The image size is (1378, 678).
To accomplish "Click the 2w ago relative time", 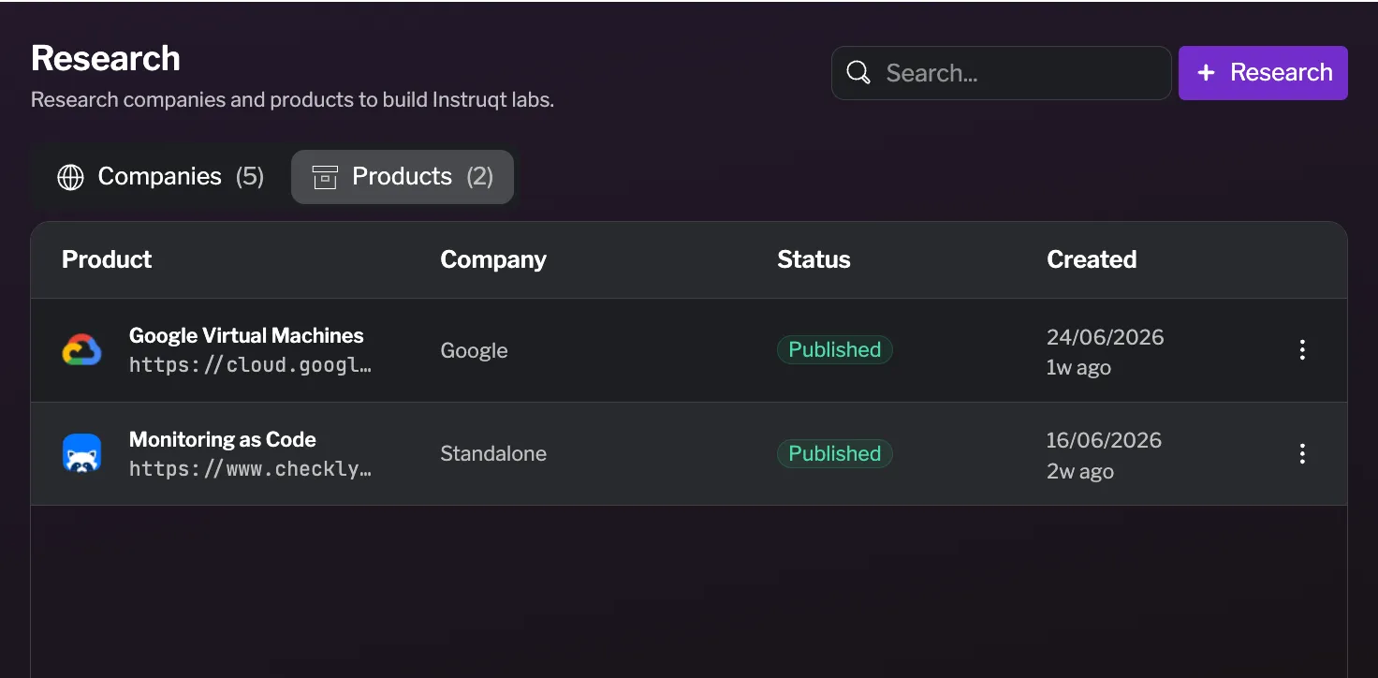I will click(x=1080, y=471).
